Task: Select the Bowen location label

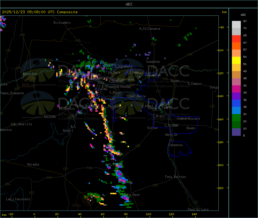Action: (x=191, y=128)
